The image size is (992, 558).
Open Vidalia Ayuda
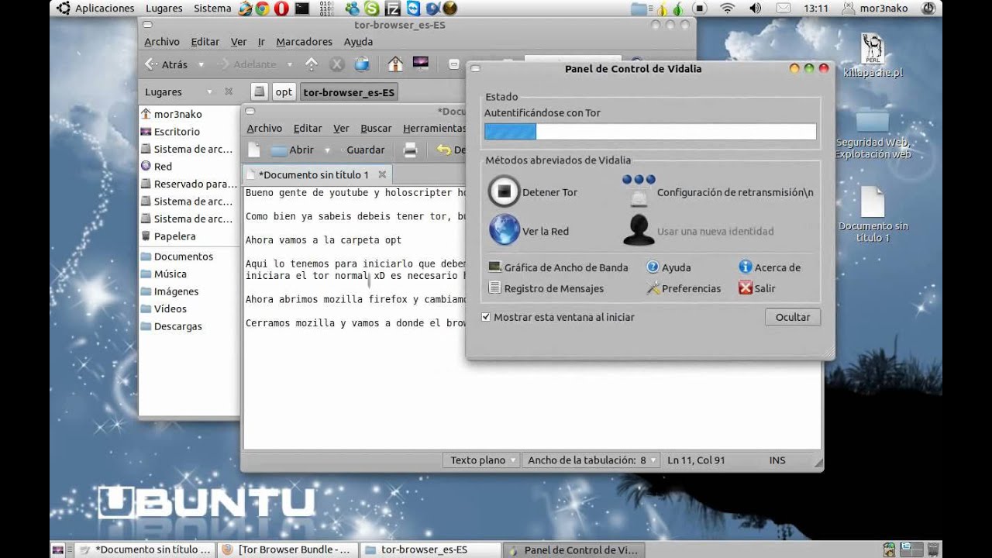click(x=668, y=267)
